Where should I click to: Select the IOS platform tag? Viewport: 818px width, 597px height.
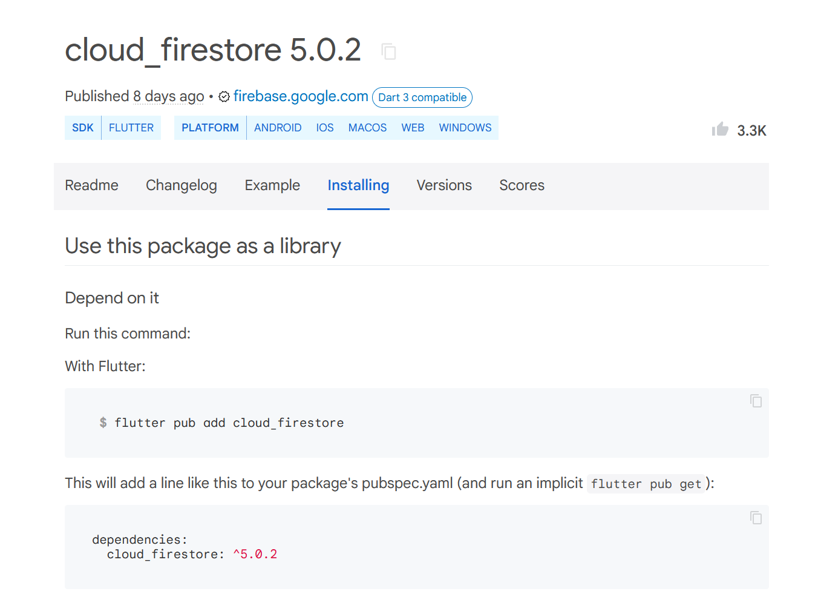coord(324,127)
